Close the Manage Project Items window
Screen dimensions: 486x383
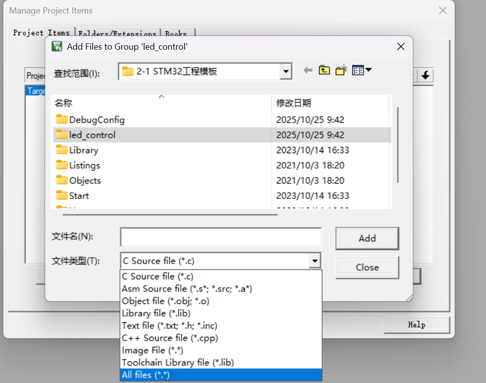tap(443, 11)
